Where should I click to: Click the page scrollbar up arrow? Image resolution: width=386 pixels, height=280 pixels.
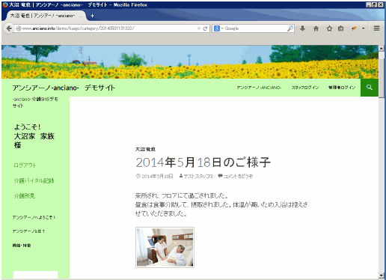pos(382,48)
